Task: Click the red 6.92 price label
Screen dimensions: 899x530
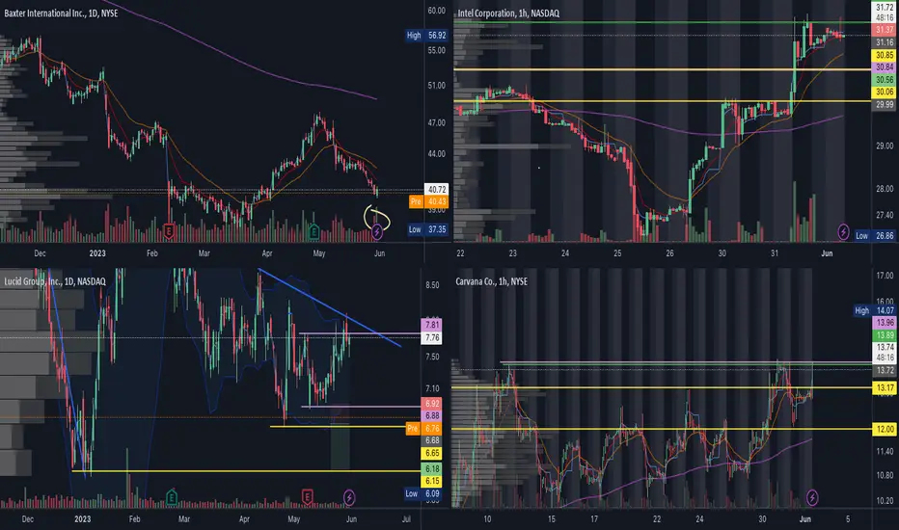Action: 432,404
